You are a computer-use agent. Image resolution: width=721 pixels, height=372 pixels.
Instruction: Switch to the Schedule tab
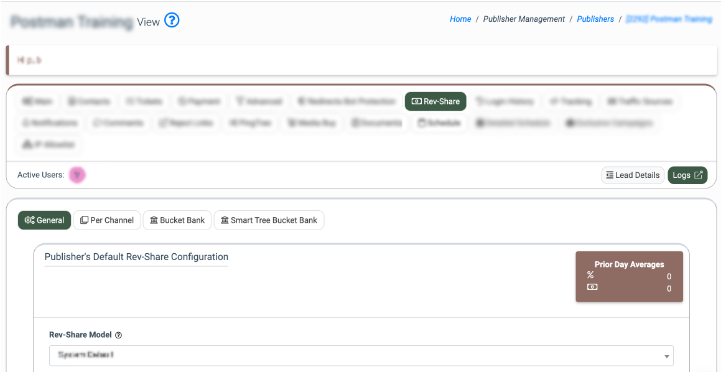point(439,123)
